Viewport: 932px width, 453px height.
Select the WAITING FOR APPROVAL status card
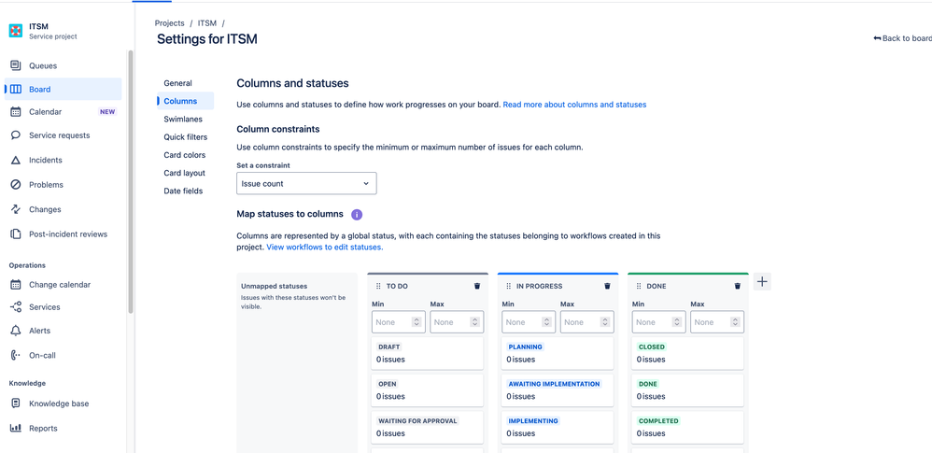427,427
